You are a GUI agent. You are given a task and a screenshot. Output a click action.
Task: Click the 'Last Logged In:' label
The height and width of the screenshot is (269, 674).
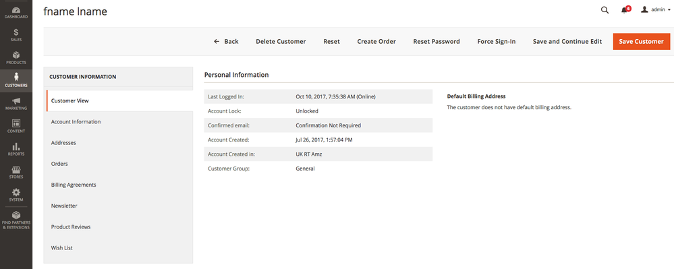[225, 96]
